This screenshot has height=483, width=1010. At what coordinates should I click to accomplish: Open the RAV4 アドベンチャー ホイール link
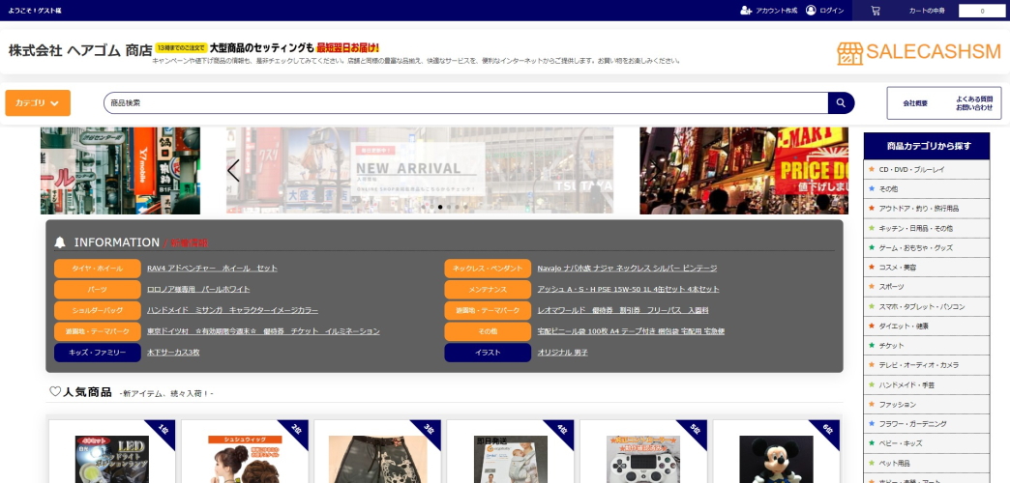point(212,269)
